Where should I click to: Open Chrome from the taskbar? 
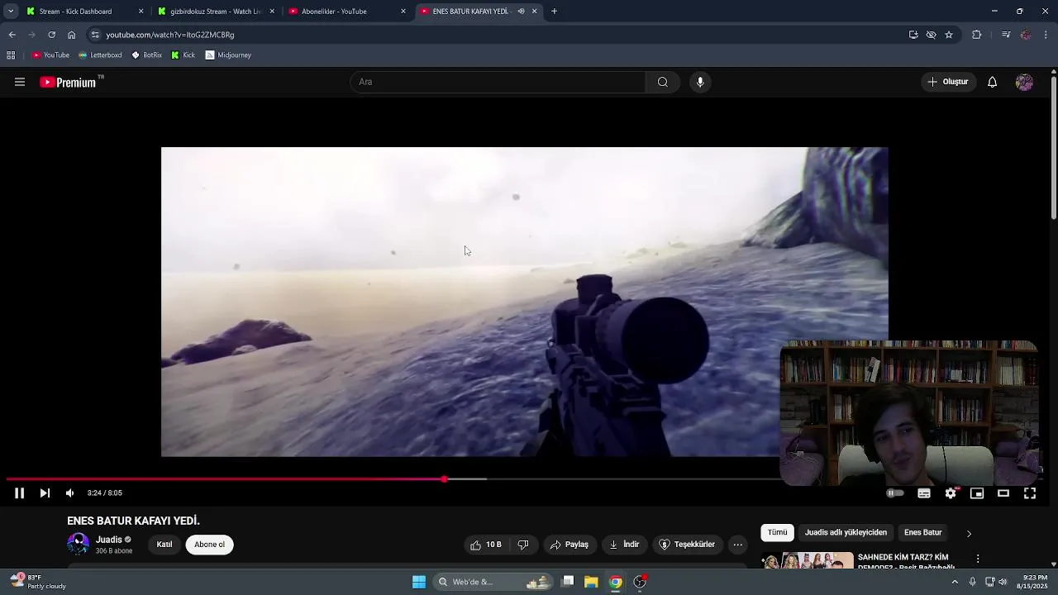[616, 582]
